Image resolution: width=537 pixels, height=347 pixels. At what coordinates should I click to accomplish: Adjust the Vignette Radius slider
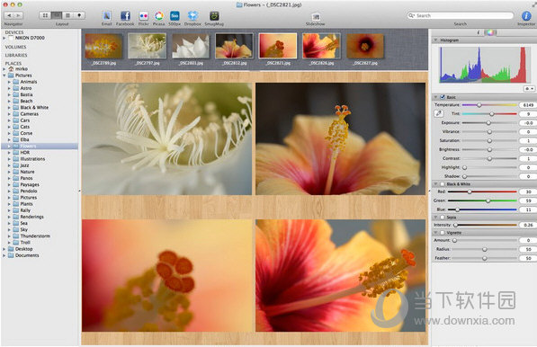click(x=485, y=249)
